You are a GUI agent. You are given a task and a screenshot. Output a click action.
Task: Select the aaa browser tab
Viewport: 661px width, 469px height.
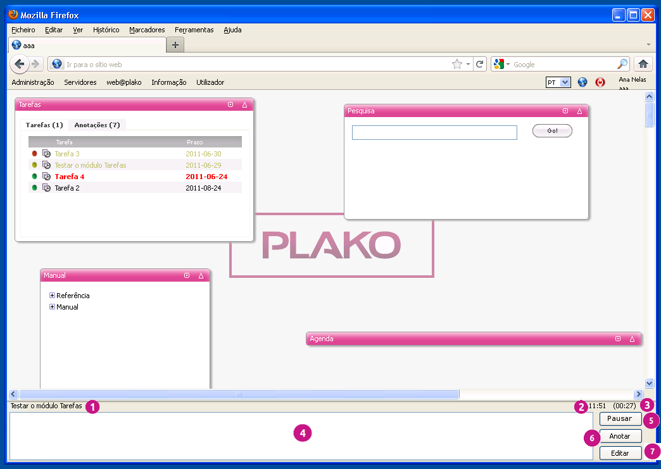[x=87, y=45]
